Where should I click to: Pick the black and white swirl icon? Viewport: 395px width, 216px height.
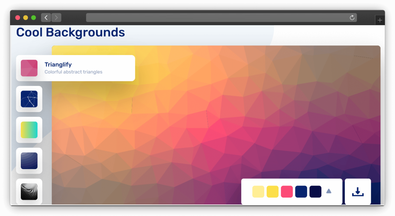29,191
